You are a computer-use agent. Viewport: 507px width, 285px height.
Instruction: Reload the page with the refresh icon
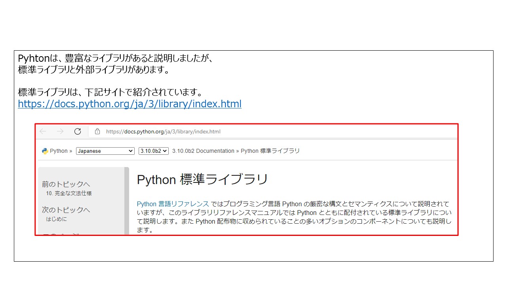78,131
